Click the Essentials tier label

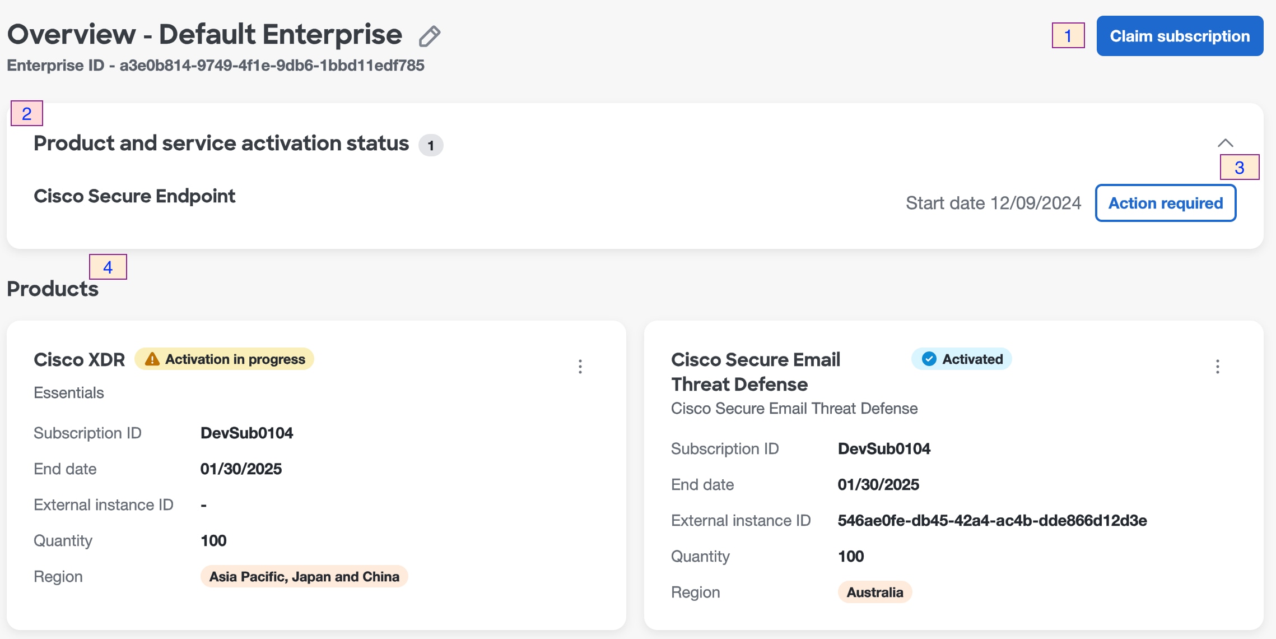click(x=69, y=392)
